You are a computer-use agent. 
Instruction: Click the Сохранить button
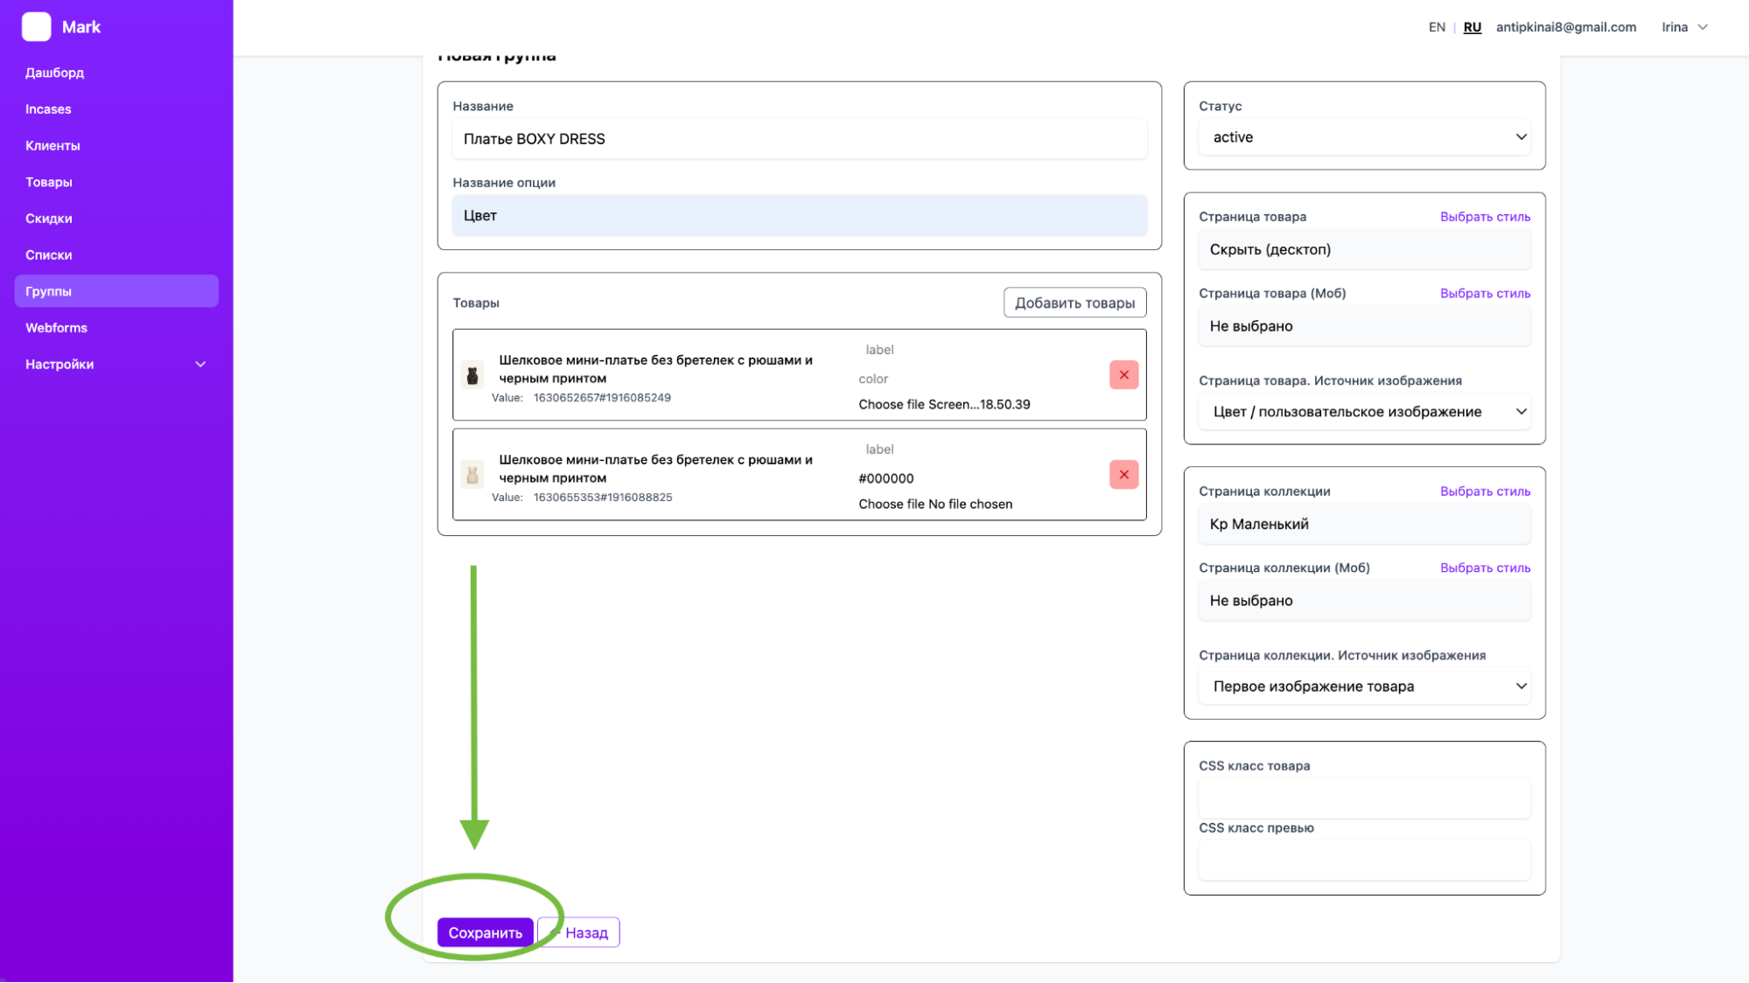pos(485,932)
